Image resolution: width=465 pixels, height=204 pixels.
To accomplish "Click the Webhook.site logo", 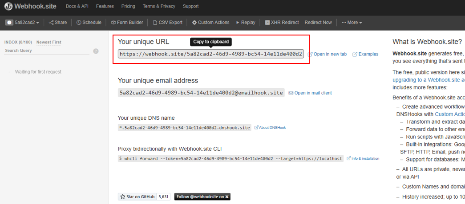I will coord(30,6).
